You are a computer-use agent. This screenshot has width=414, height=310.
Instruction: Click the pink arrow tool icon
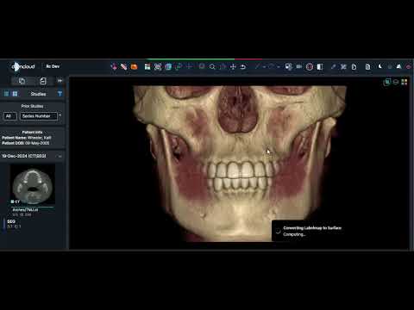[x=114, y=66]
